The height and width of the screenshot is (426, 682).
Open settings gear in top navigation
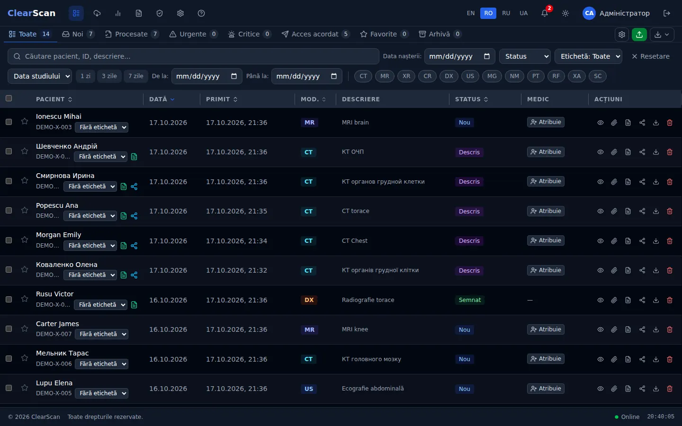click(x=180, y=13)
